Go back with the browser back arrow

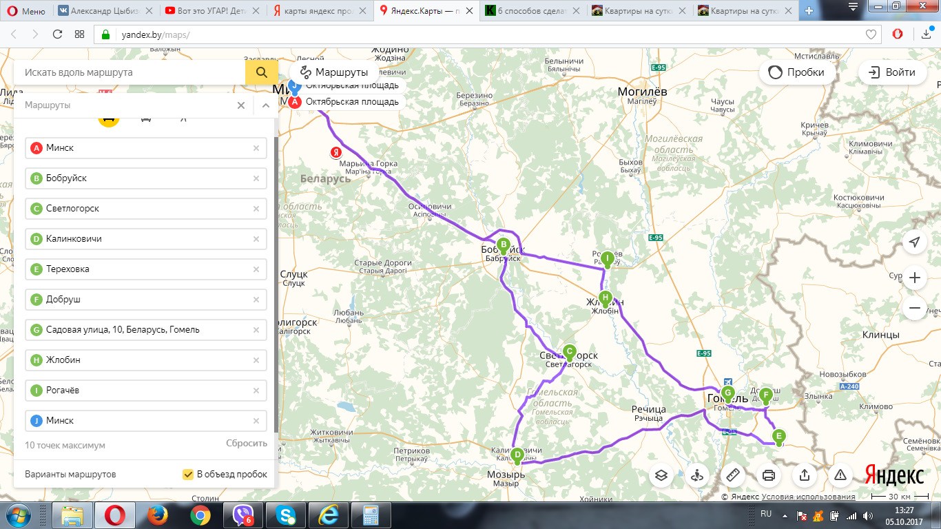coord(14,34)
